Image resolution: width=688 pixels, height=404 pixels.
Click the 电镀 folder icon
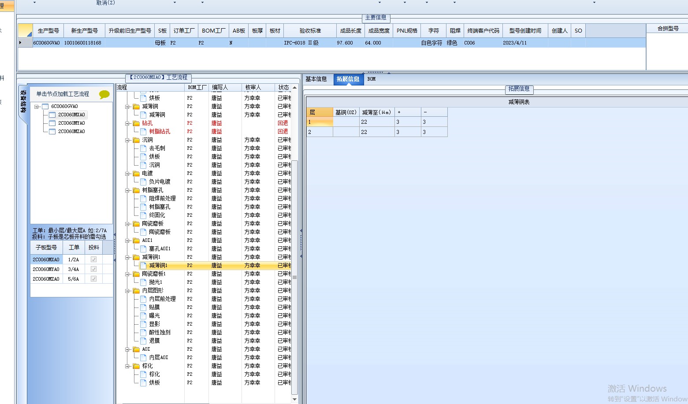pyautogui.click(x=136, y=174)
